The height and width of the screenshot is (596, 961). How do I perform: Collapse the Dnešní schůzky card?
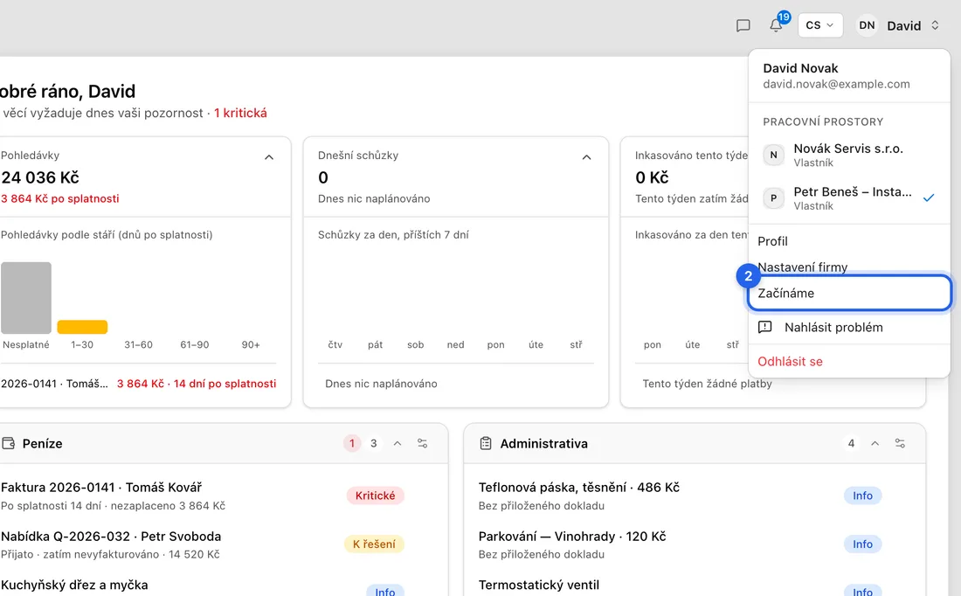pyautogui.click(x=586, y=157)
